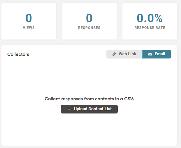This screenshot has height=148, width=181.
Task: Click the envelope icon on the Email tab
Action: point(150,54)
